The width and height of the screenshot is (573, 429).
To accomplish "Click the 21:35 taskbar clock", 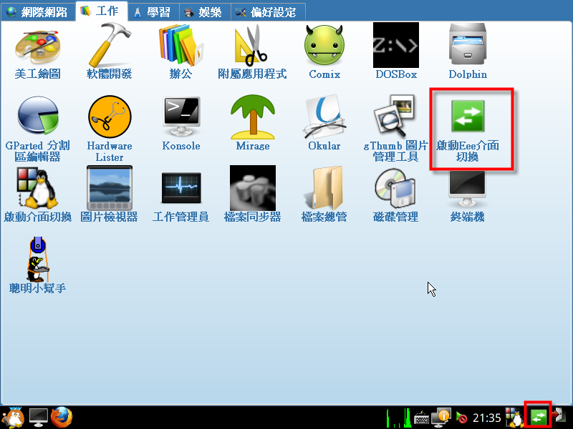I will pos(486,417).
